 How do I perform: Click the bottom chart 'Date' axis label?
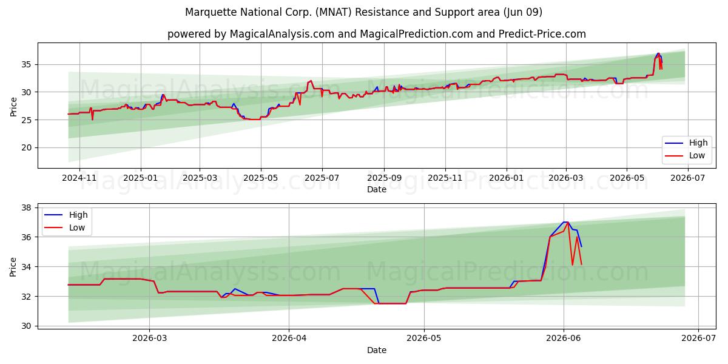pos(377,350)
